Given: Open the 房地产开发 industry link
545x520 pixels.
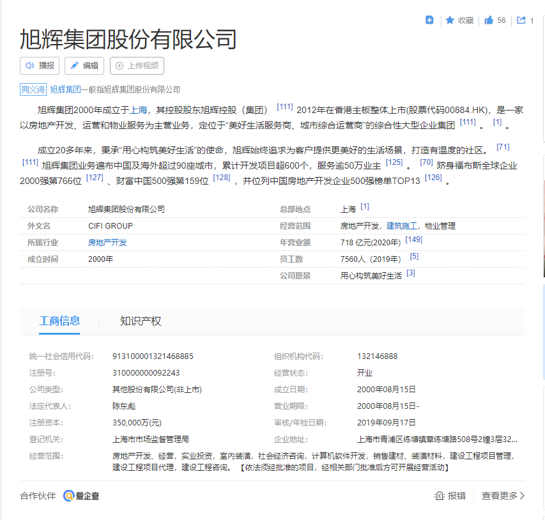Looking at the screenshot, I should coord(107,243).
